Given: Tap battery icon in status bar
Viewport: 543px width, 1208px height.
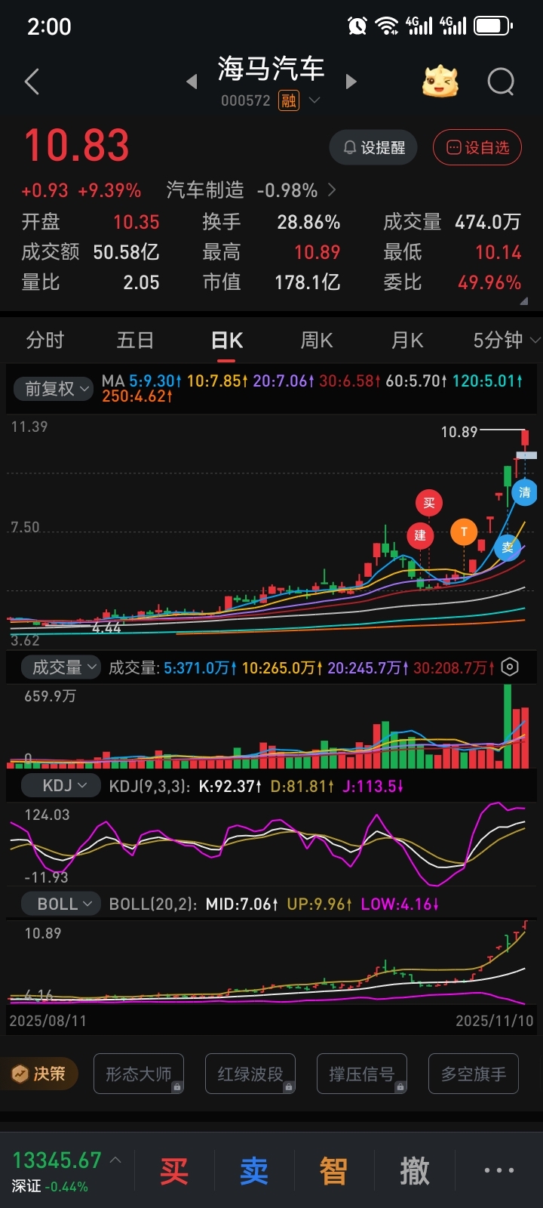Looking at the screenshot, I should pyautogui.click(x=493, y=26).
